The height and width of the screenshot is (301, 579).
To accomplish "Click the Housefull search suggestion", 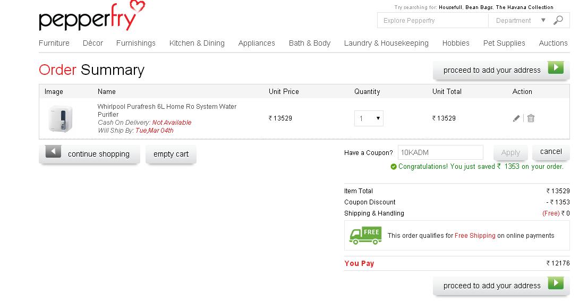I will coord(450,7).
